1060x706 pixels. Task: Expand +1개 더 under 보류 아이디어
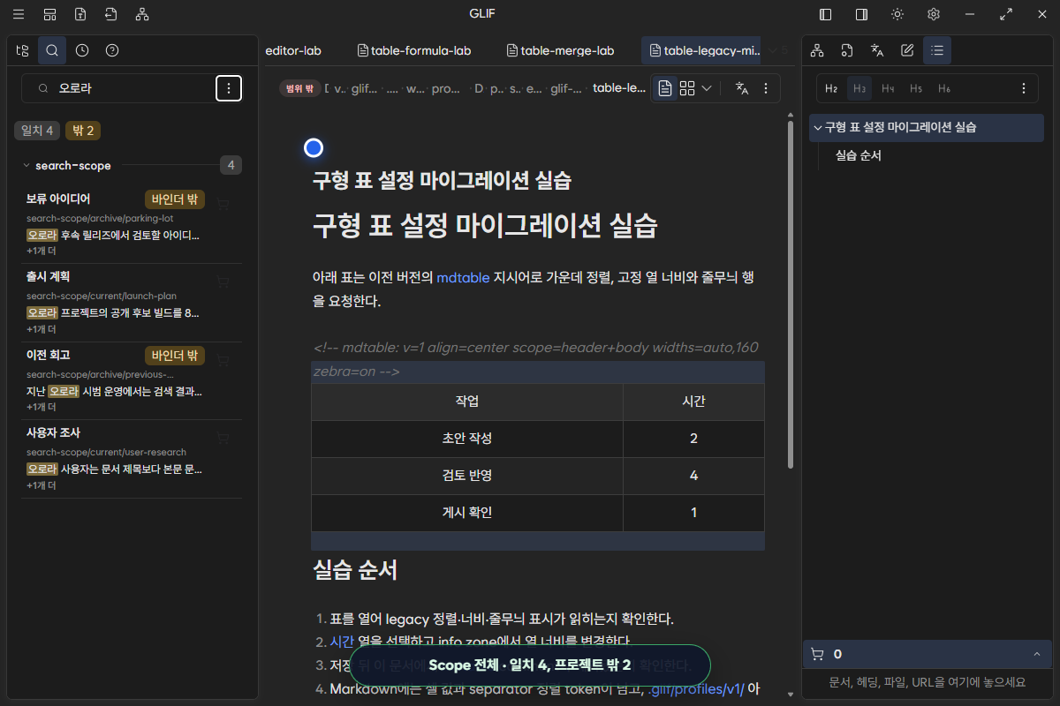click(42, 251)
